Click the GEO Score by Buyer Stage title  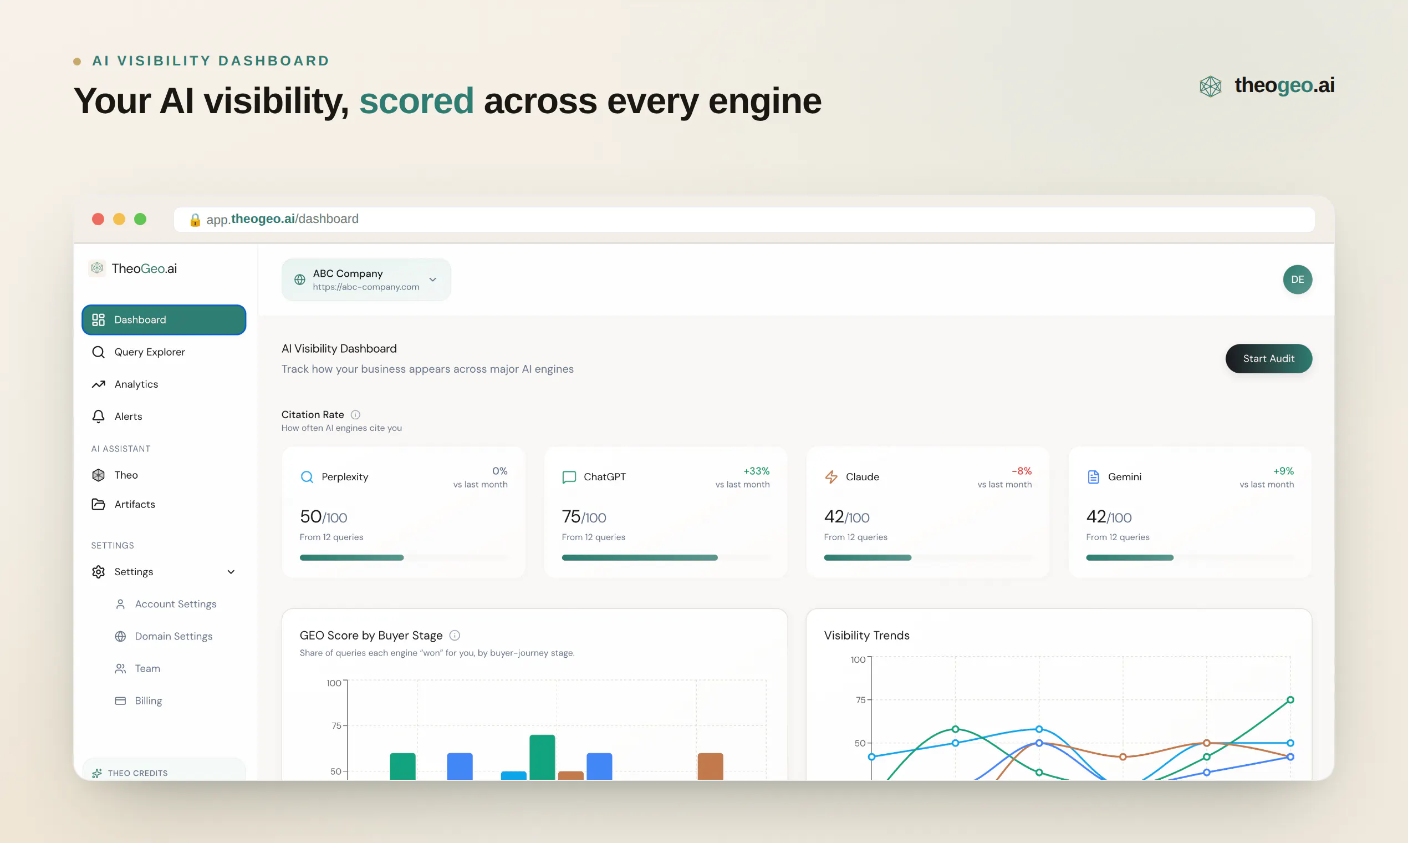click(371, 636)
